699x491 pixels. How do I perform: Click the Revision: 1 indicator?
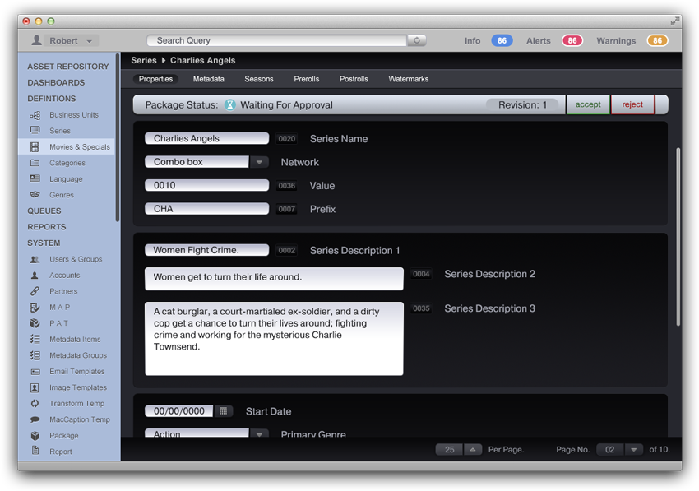tap(522, 104)
